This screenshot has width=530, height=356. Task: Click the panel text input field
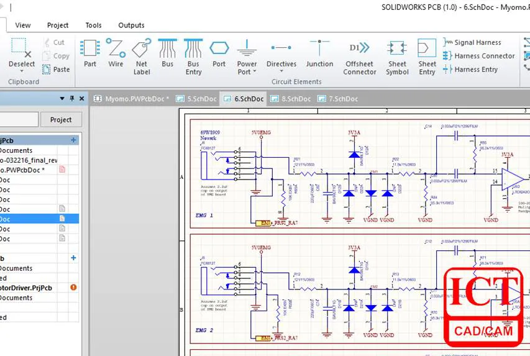[x=19, y=120]
